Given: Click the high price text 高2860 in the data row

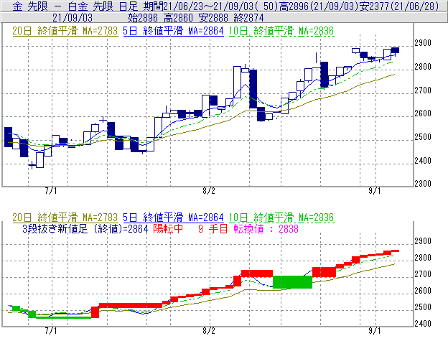Looking at the screenshot, I should point(178,18).
